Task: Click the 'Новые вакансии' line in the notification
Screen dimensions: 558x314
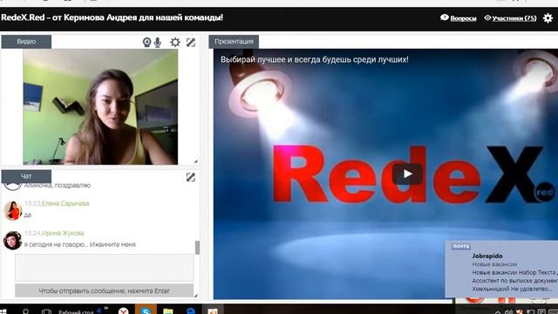Action: coord(494,264)
